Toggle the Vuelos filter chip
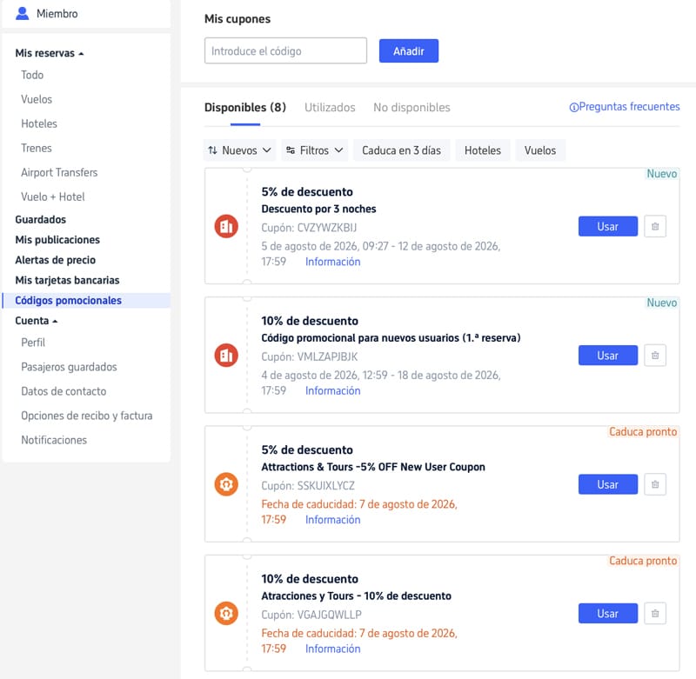 click(539, 150)
